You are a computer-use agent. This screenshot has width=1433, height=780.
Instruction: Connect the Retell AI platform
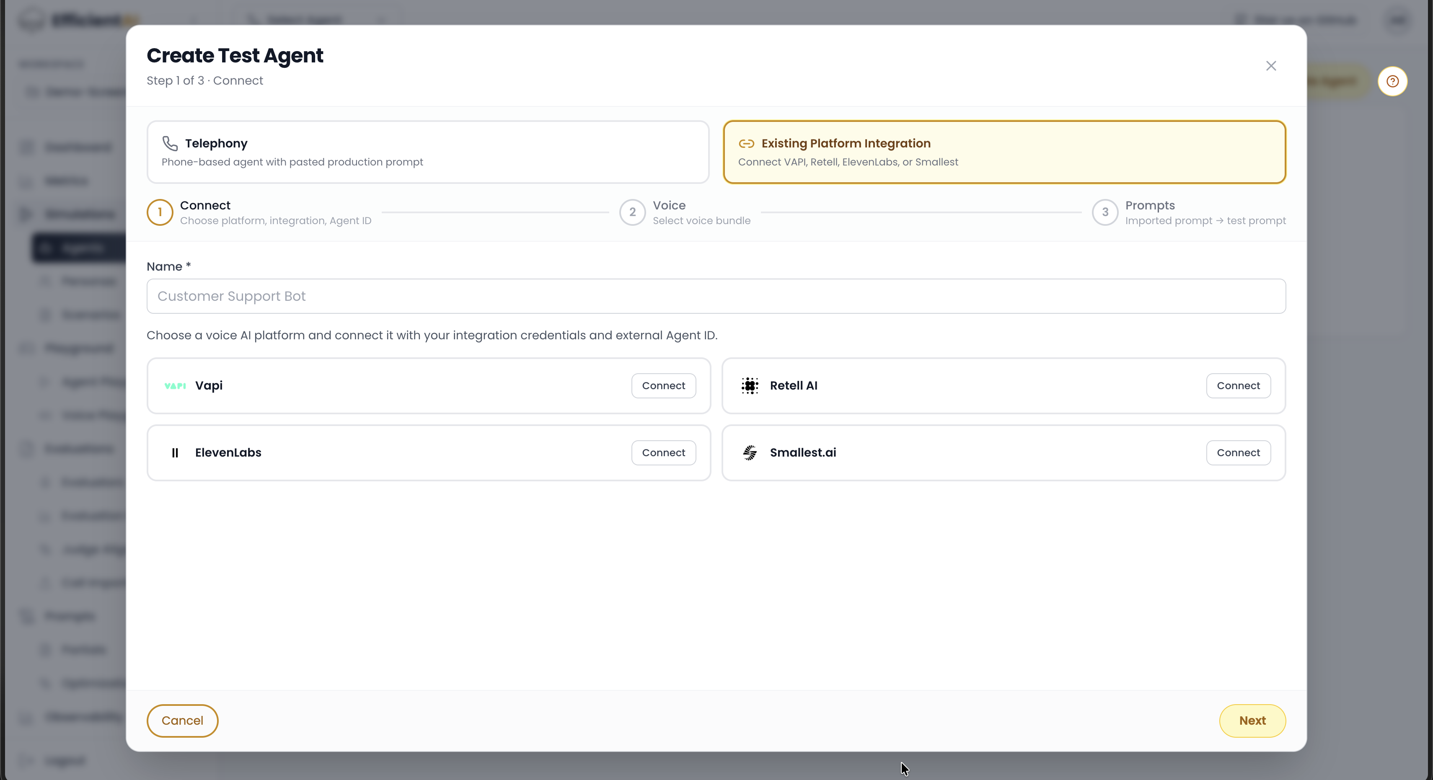1238,385
